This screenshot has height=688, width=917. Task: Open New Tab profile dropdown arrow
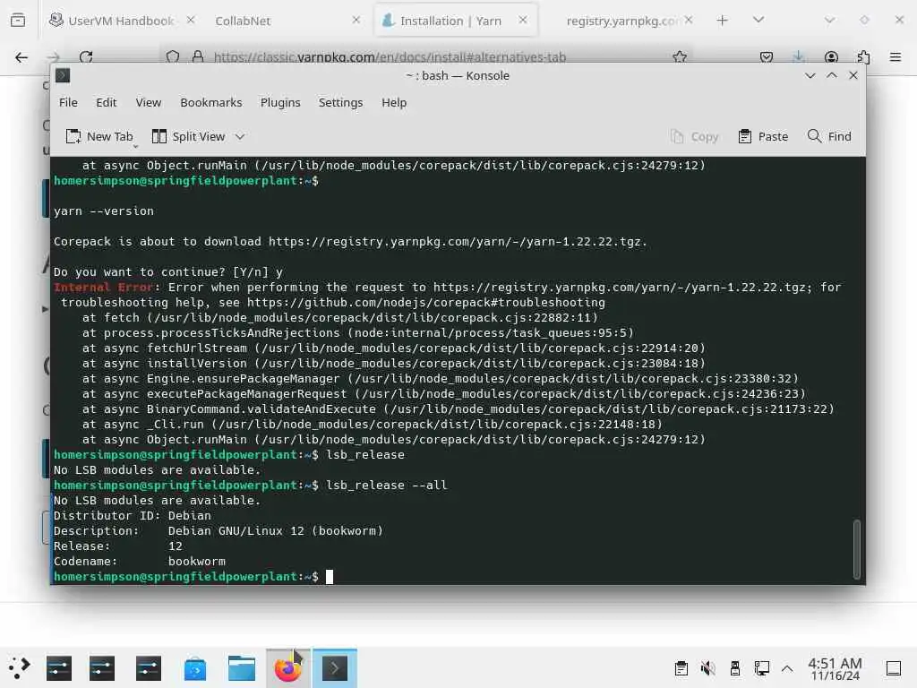point(135,146)
